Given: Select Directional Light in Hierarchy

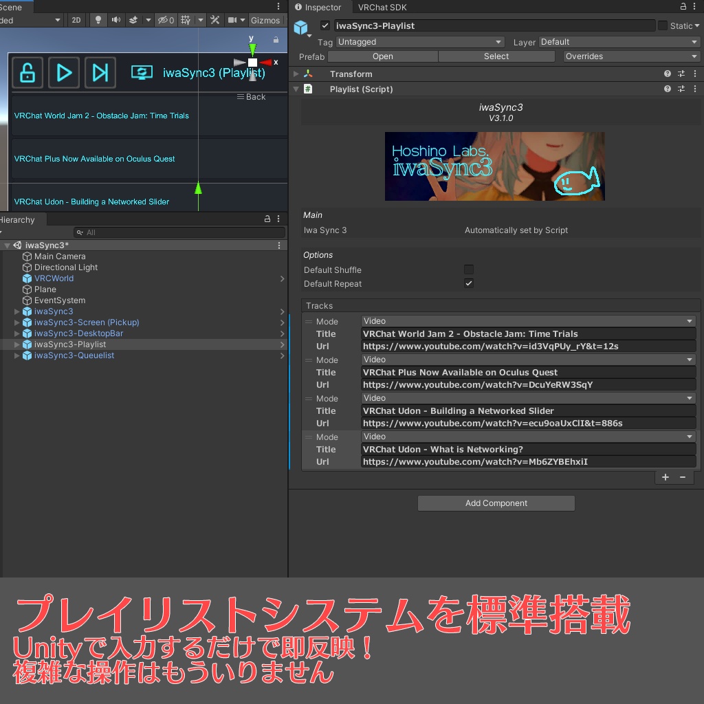Looking at the screenshot, I should pos(65,267).
